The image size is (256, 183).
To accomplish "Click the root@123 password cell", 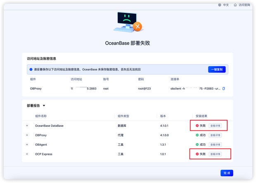I will point(145,89).
